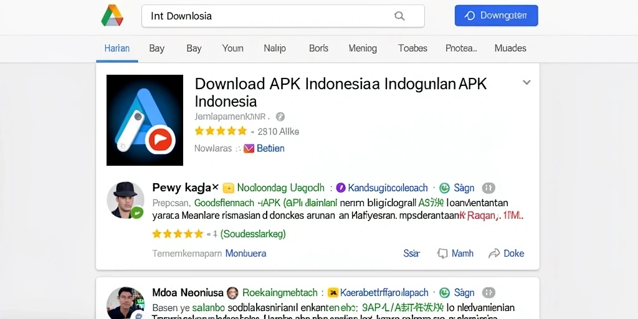638x319 pixels.
Task: Click the purple icon before Kandsugitlcoilepach
Action: (341, 188)
